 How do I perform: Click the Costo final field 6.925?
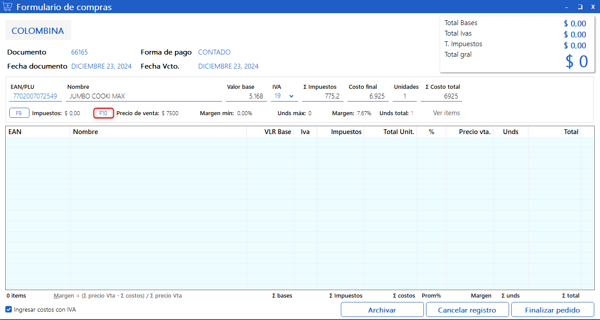click(368, 96)
